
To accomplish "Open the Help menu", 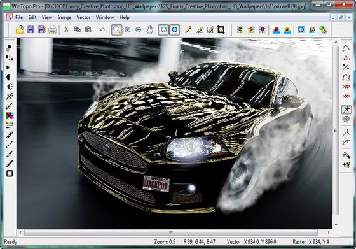I will tap(125, 17).
